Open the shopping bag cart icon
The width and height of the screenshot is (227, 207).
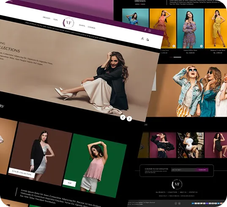148,39
